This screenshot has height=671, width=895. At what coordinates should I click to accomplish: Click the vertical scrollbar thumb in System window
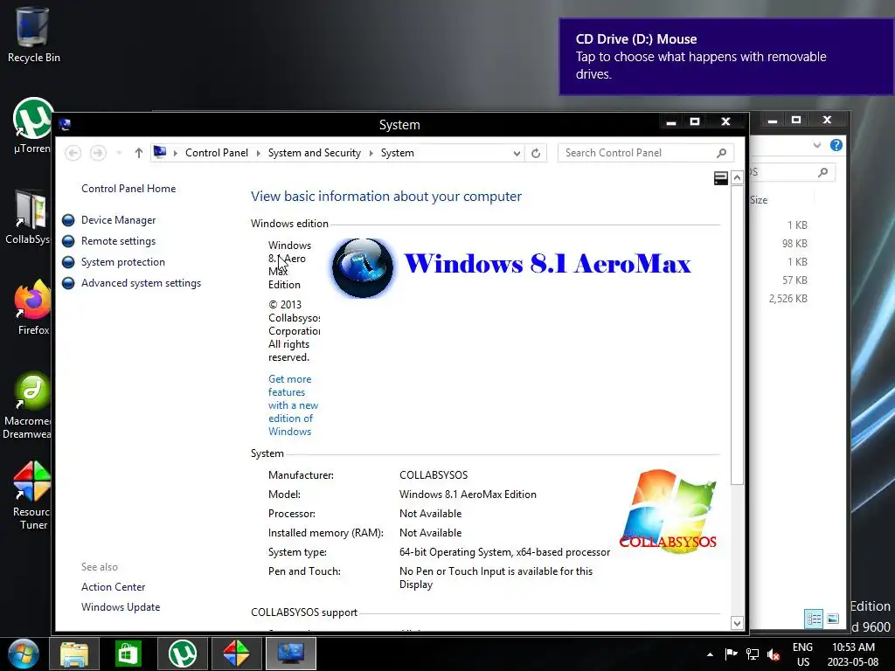pos(737,335)
